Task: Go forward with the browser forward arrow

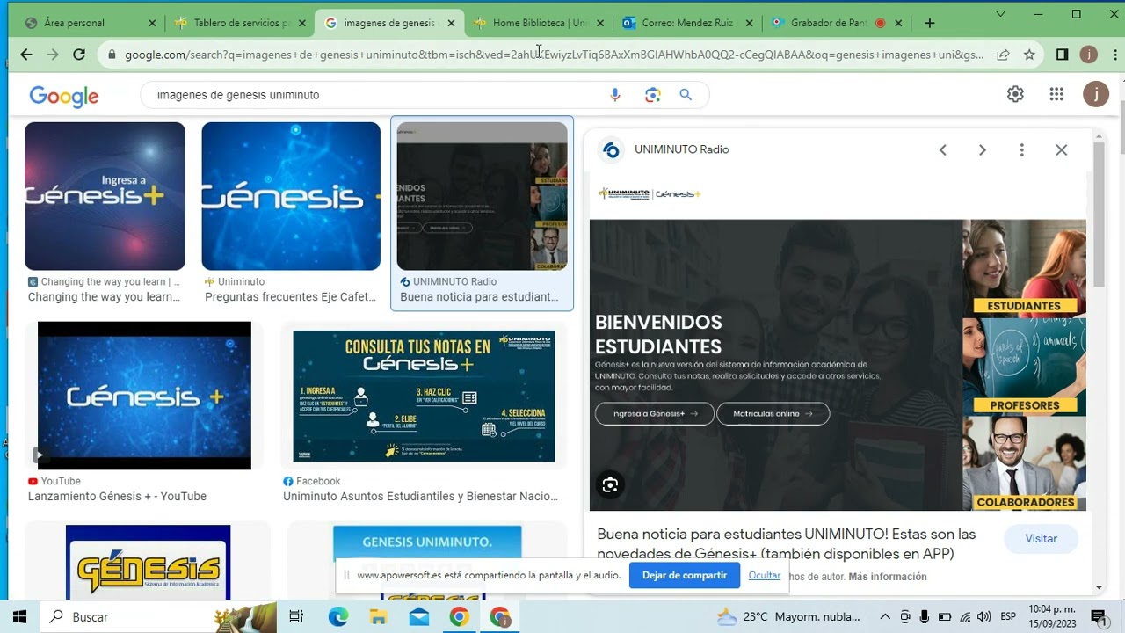Action: click(53, 55)
